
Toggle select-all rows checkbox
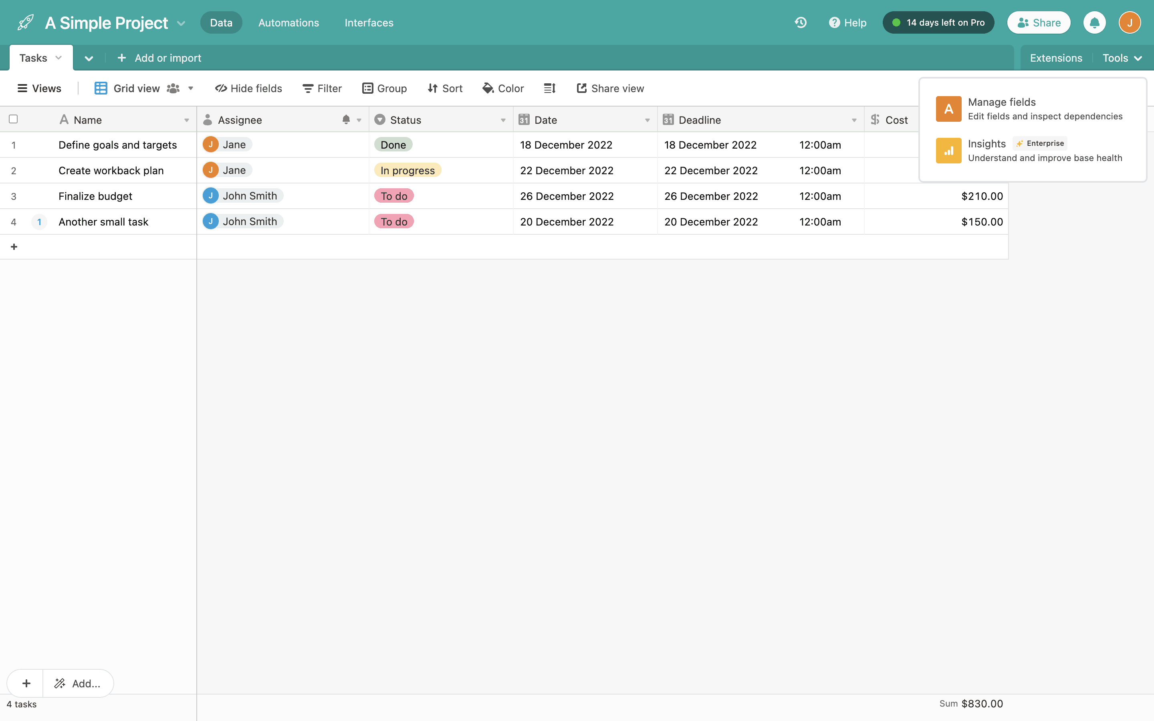13,119
